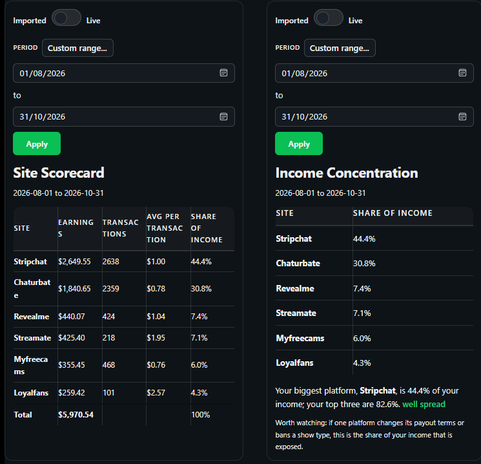Select Revealme row in Site Scorecard table
Image resolution: width=481 pixels, height=464 pixels.
(124, 316)
